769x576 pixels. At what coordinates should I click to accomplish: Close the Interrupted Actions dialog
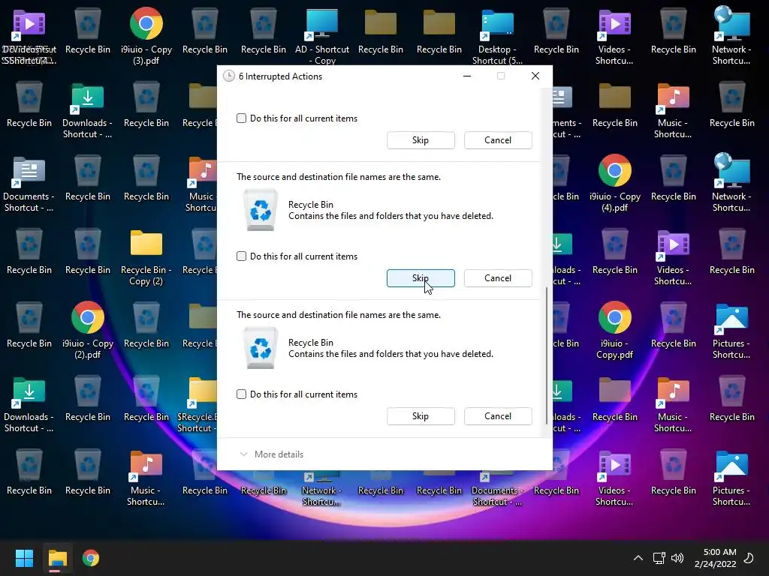[x=535, y=76]
